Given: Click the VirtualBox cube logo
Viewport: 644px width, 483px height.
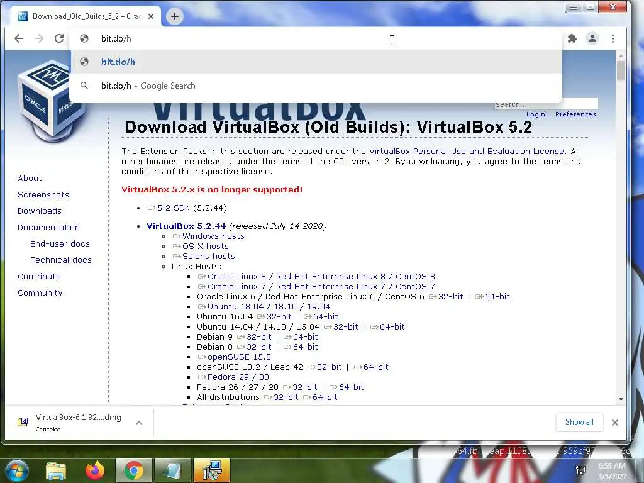Looking at the screenshot, I should [51, 100].
